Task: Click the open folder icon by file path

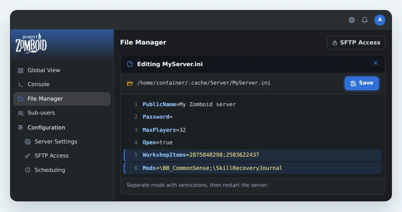Action: click(x=130, y=83)
